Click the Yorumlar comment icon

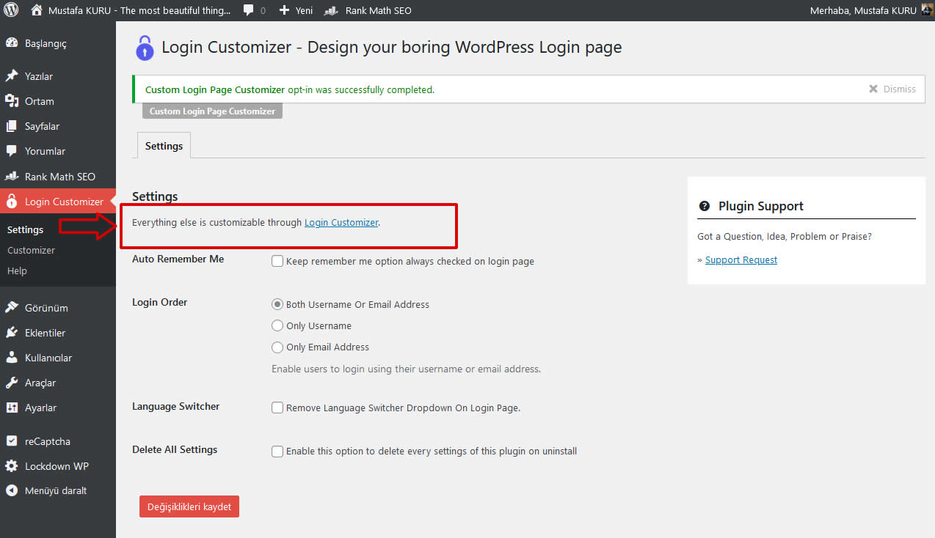tap(12, 151)
